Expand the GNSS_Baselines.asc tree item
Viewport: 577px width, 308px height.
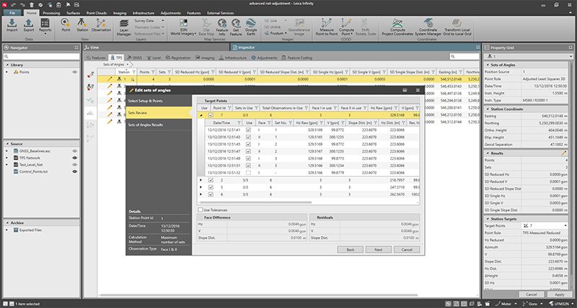pos(8,150)
